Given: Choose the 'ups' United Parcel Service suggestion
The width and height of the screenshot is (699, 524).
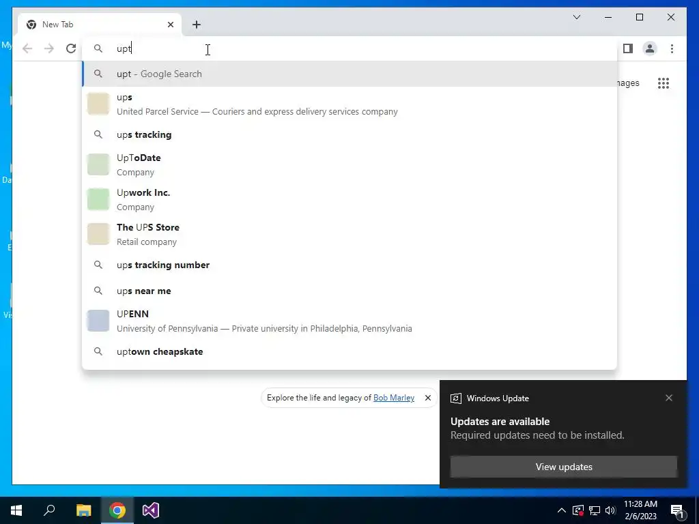Looking at the screenshot, I should point(349,104).
